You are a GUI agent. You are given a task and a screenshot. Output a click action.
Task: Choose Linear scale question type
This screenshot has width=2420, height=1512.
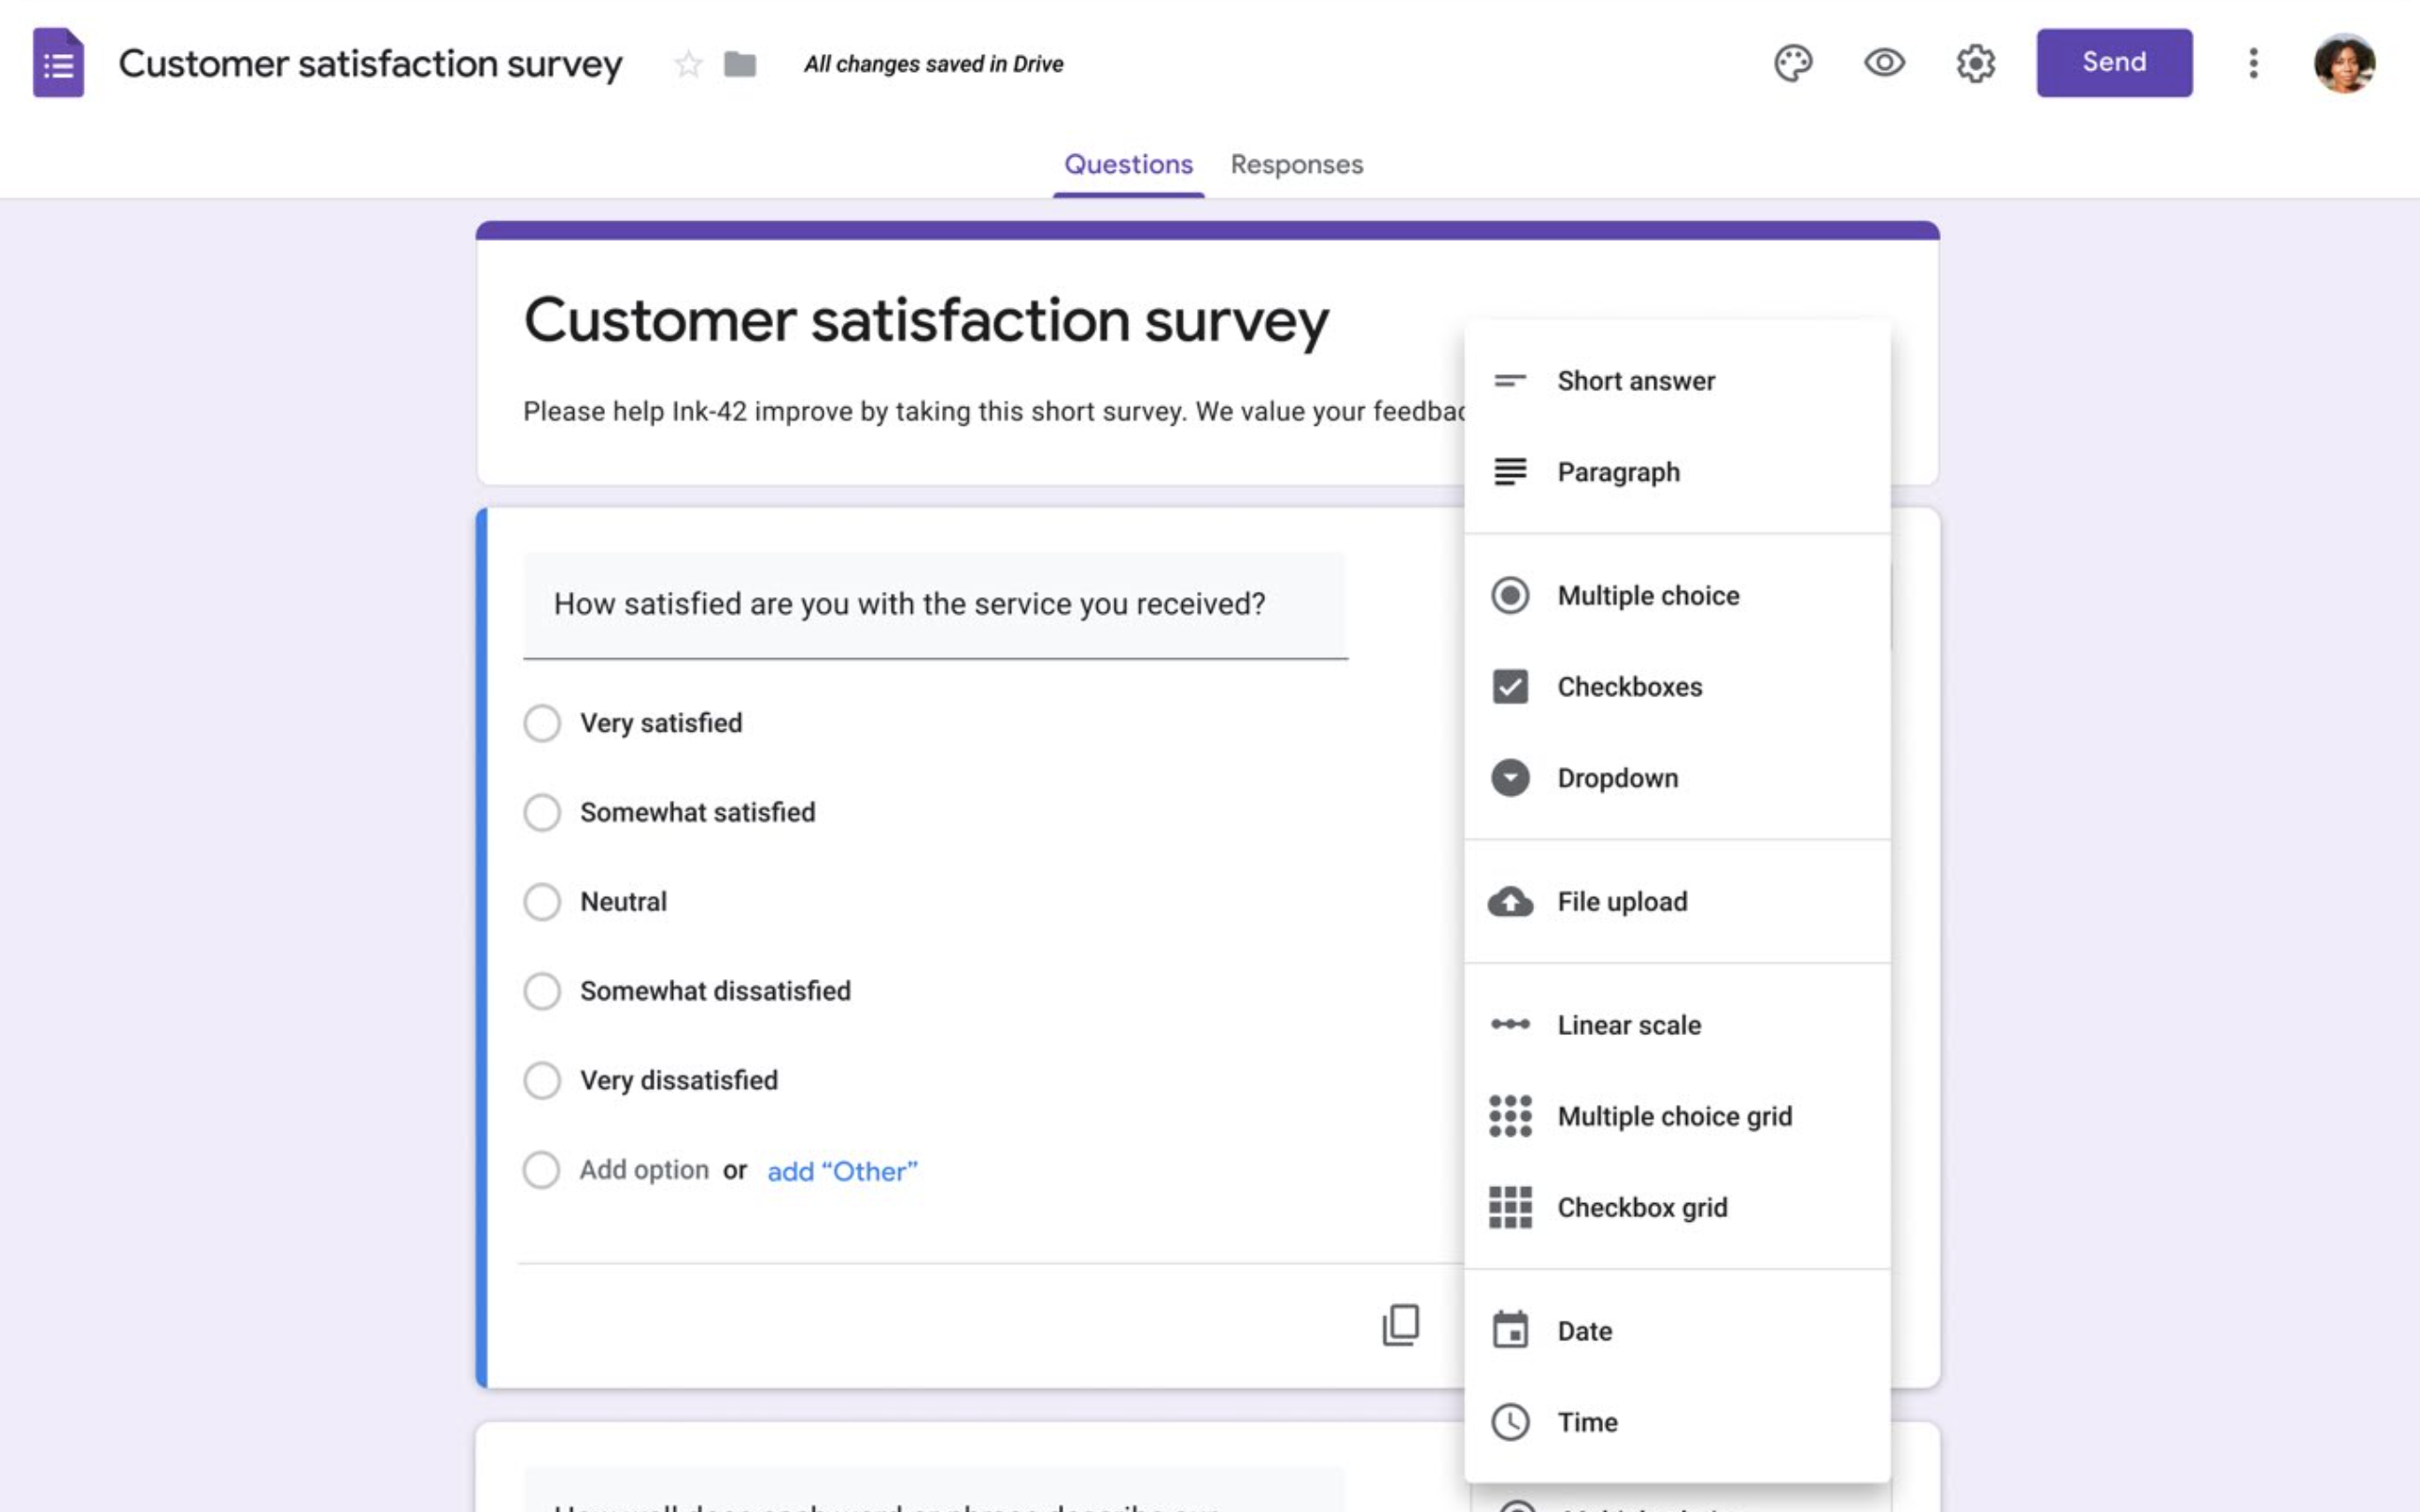click(1628, 1024)
